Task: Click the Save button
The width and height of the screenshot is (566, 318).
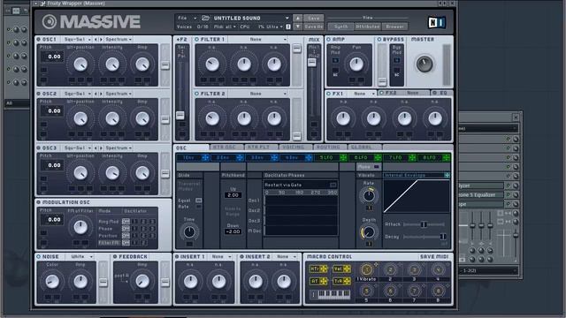Action: click(x=313, y=18)
